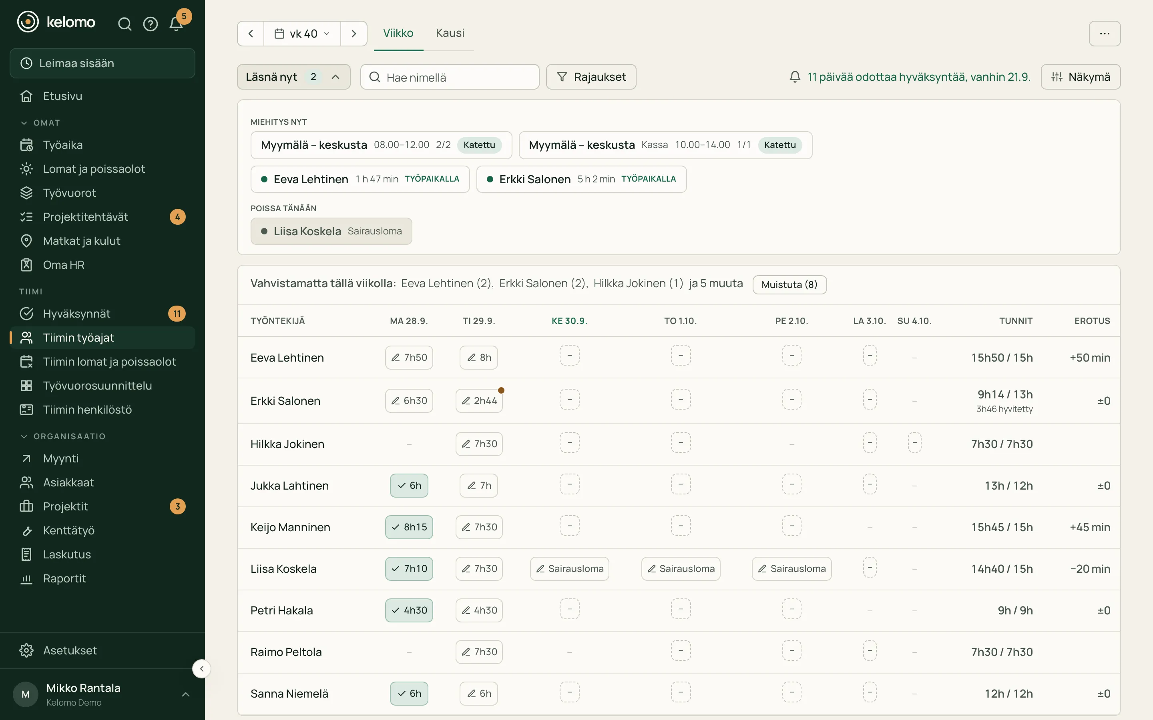This screenshot has width=1153, height=720.
Task: Open the Näkymä view options
Action: click(x=1081, y=77)
